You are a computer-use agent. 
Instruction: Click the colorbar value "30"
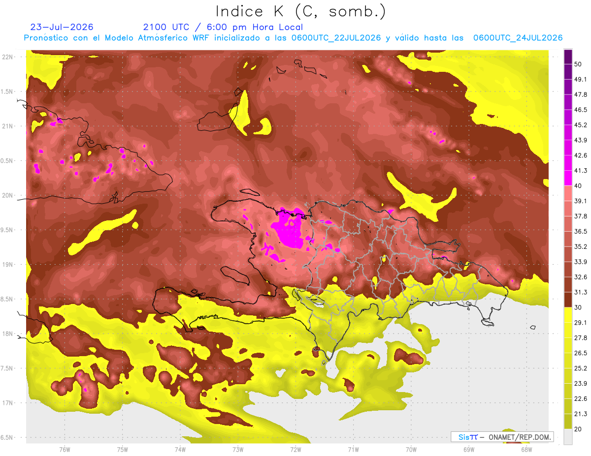[x=579, y=307]
